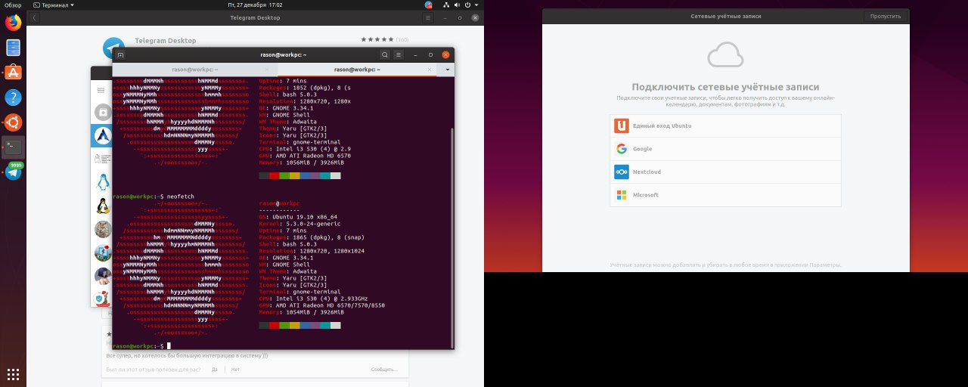Click the Telegram Desktop app logo
Screen dimensions: 968x387
click(x=115, y=47)
